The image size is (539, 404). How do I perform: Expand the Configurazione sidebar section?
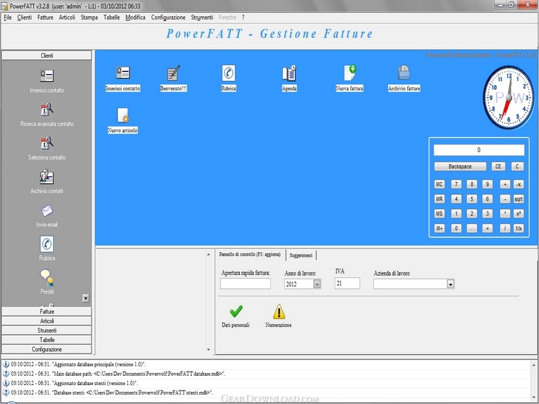(x=46, y=349)
